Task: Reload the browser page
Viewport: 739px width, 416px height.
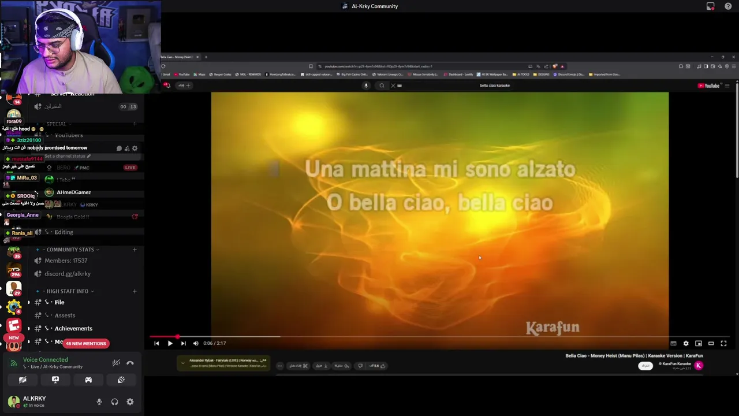Action: point(163,66)
